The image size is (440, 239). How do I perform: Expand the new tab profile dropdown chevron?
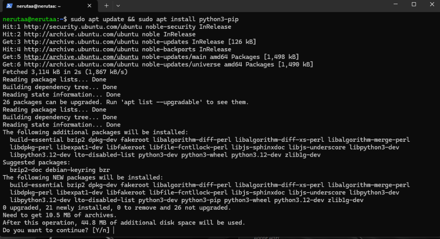(x=118, y=5)
